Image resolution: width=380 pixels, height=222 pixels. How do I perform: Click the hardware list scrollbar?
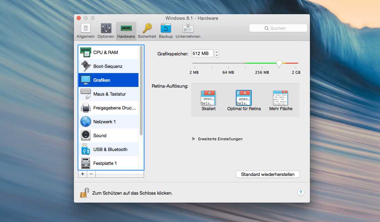tap(141, 91)
